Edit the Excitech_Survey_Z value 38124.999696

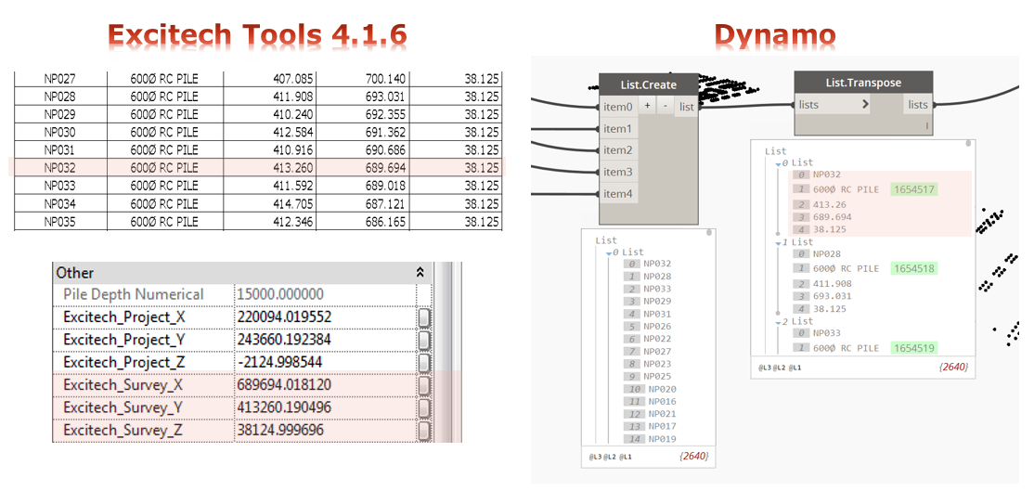(326, 431)
